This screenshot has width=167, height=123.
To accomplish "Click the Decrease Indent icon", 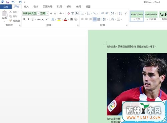I will pos(103,13).
